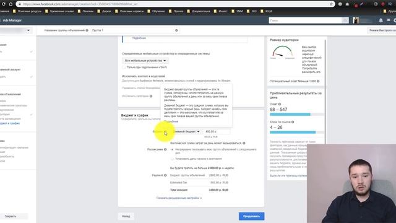Open the Ads Manager title menu

pos(12,20)
